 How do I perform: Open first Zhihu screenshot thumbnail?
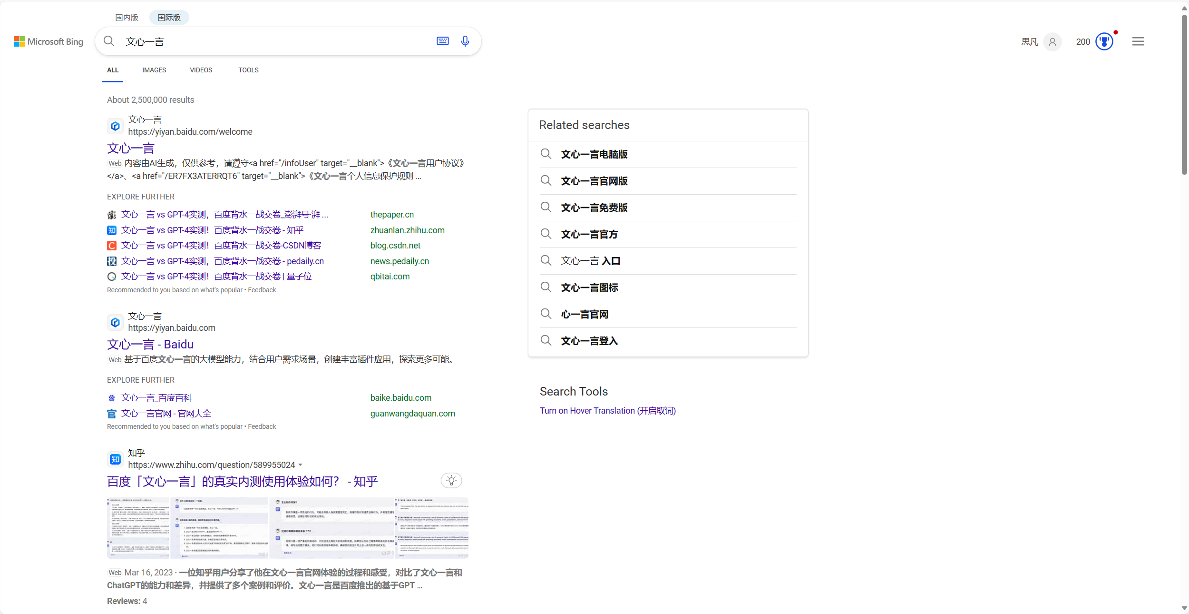click(x=138, y=527)
